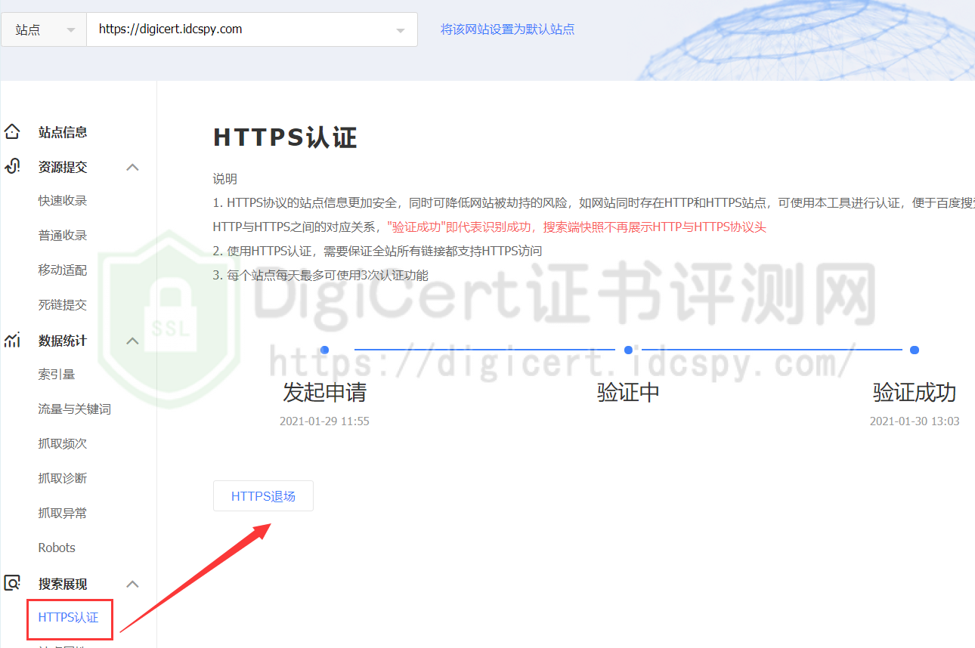
Task: Click the 将该网站设置为默认站点 link
Action: (x=507, y=28)
